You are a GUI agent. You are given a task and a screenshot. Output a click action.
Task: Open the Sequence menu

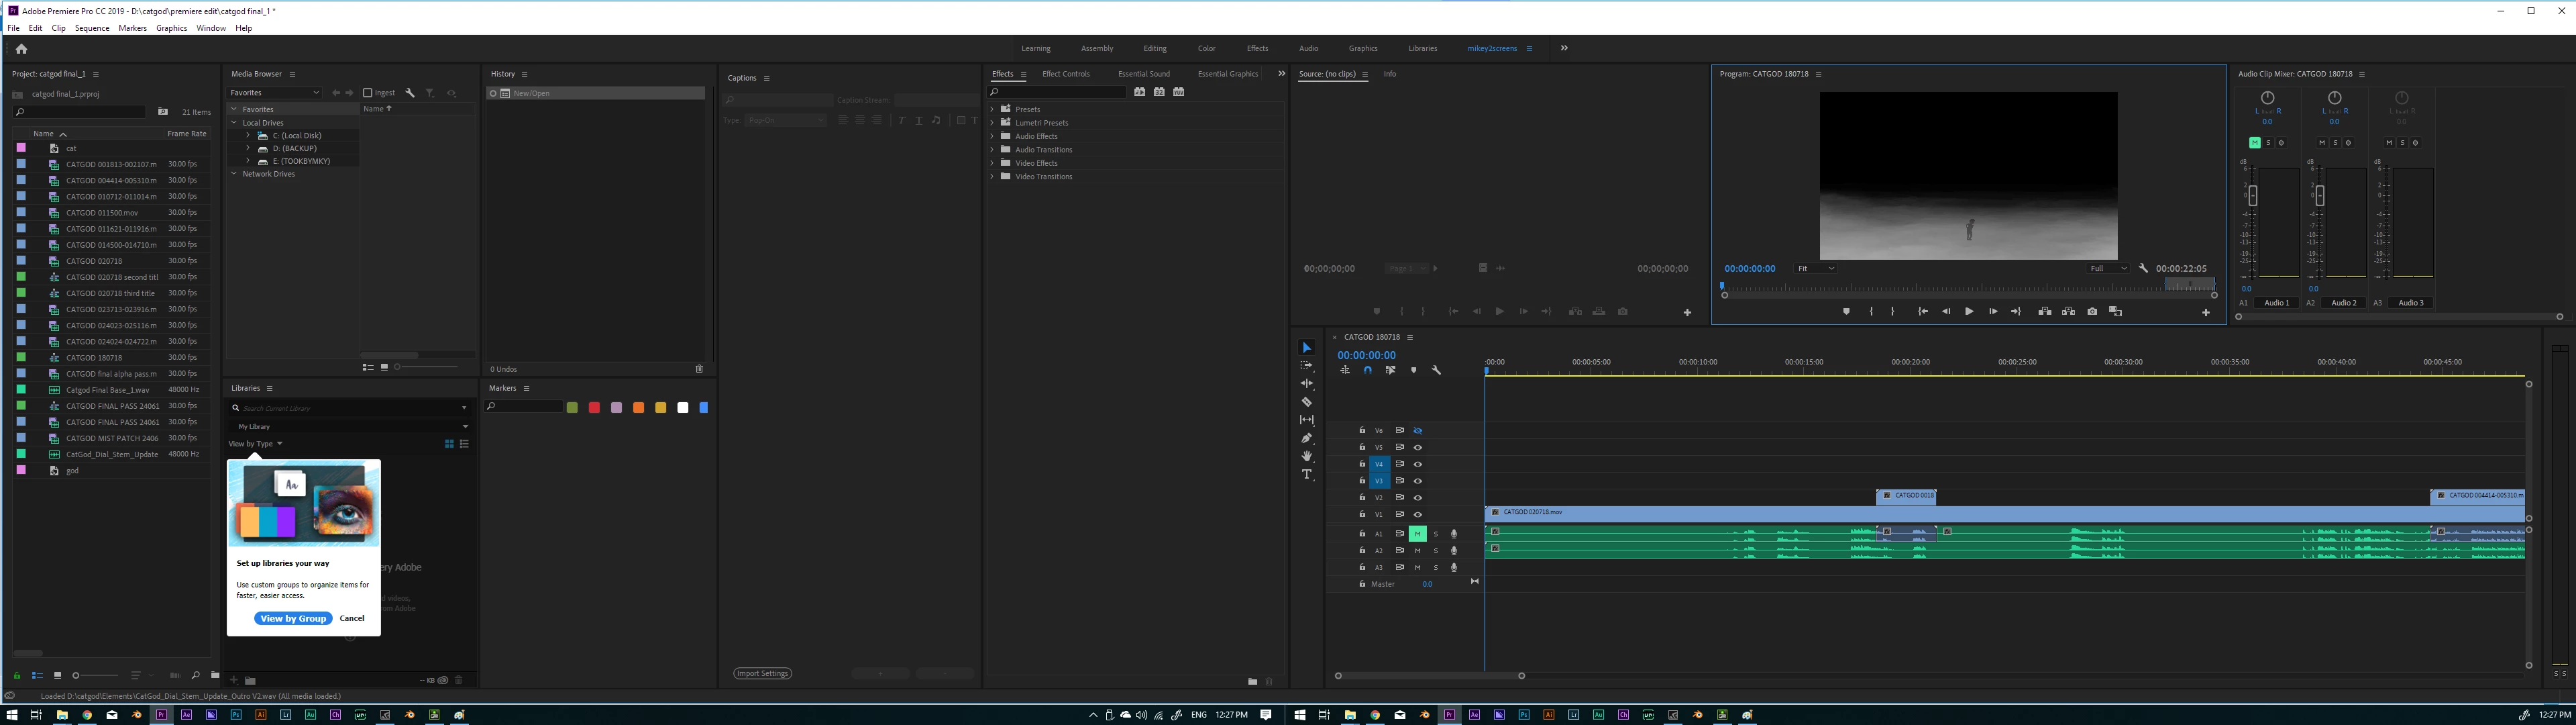92,28
